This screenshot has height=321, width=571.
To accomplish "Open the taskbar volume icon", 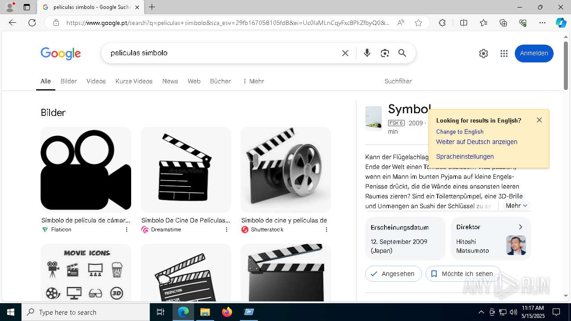I will point(513,312).
